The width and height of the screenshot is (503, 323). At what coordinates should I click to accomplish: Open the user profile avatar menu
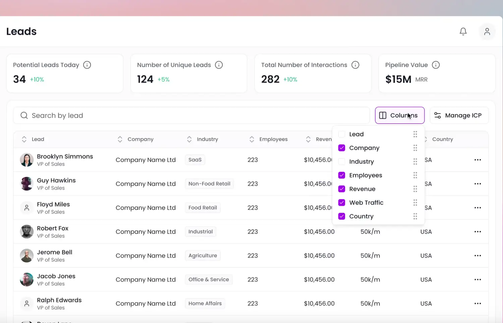(487, 31)
